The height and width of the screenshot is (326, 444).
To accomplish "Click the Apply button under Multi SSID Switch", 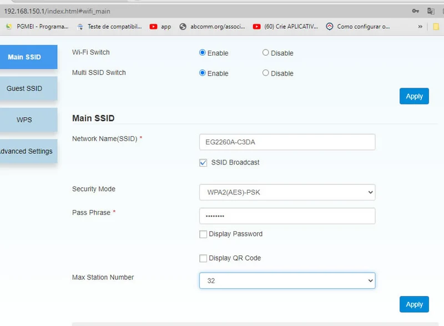I will 414,96.
